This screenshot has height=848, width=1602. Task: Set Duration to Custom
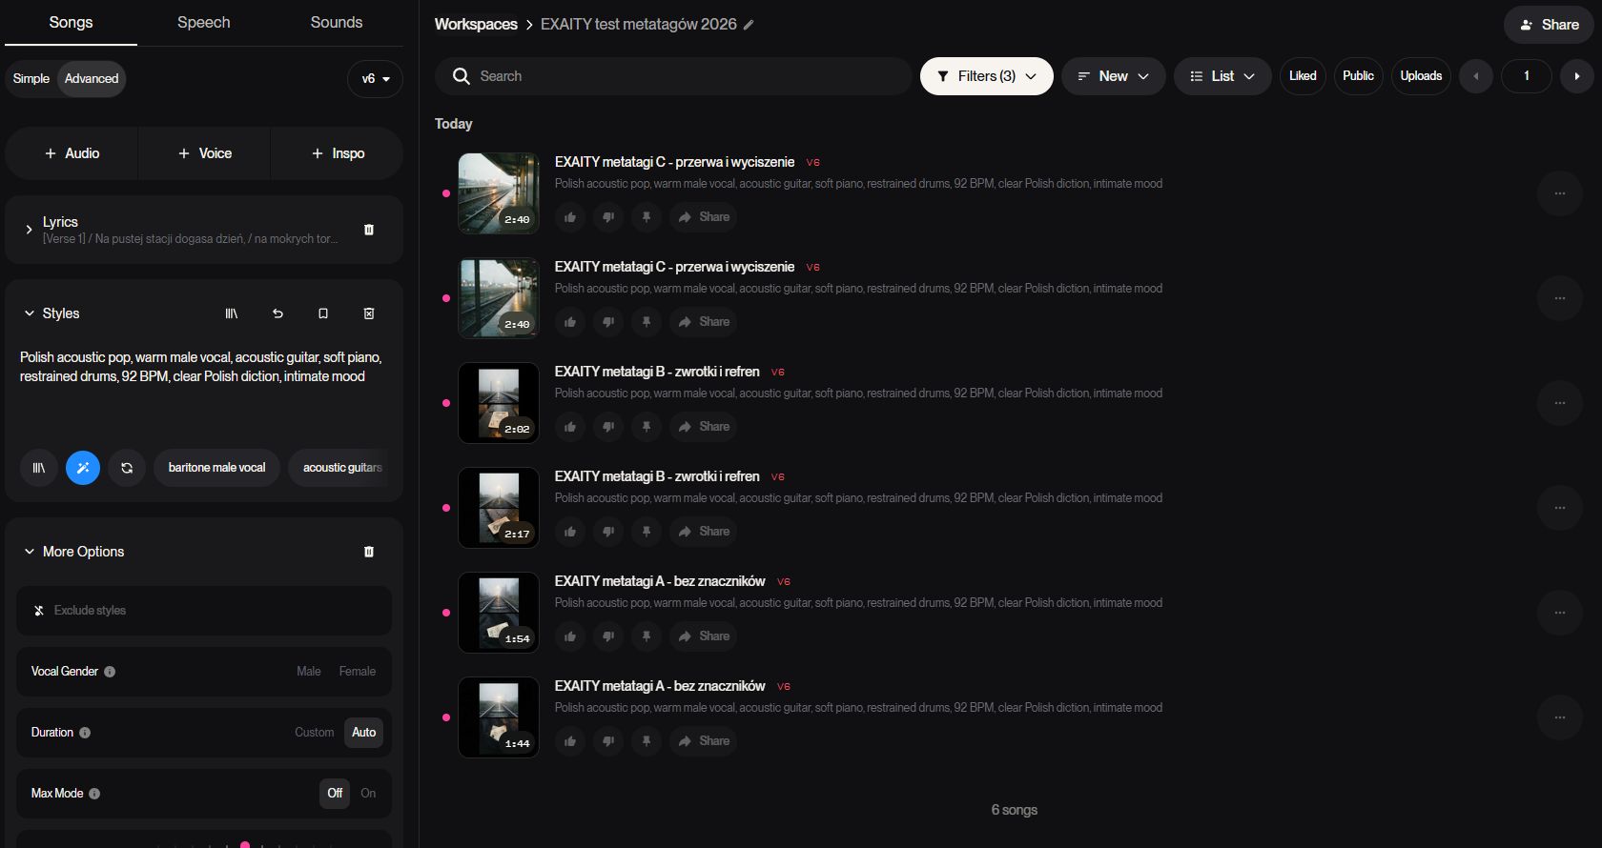[x=314, y=733]
